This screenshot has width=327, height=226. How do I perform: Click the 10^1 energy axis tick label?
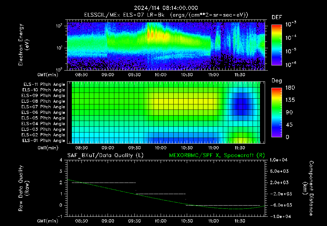point(59,48)
